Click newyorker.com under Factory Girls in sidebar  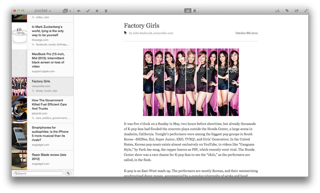41,86
